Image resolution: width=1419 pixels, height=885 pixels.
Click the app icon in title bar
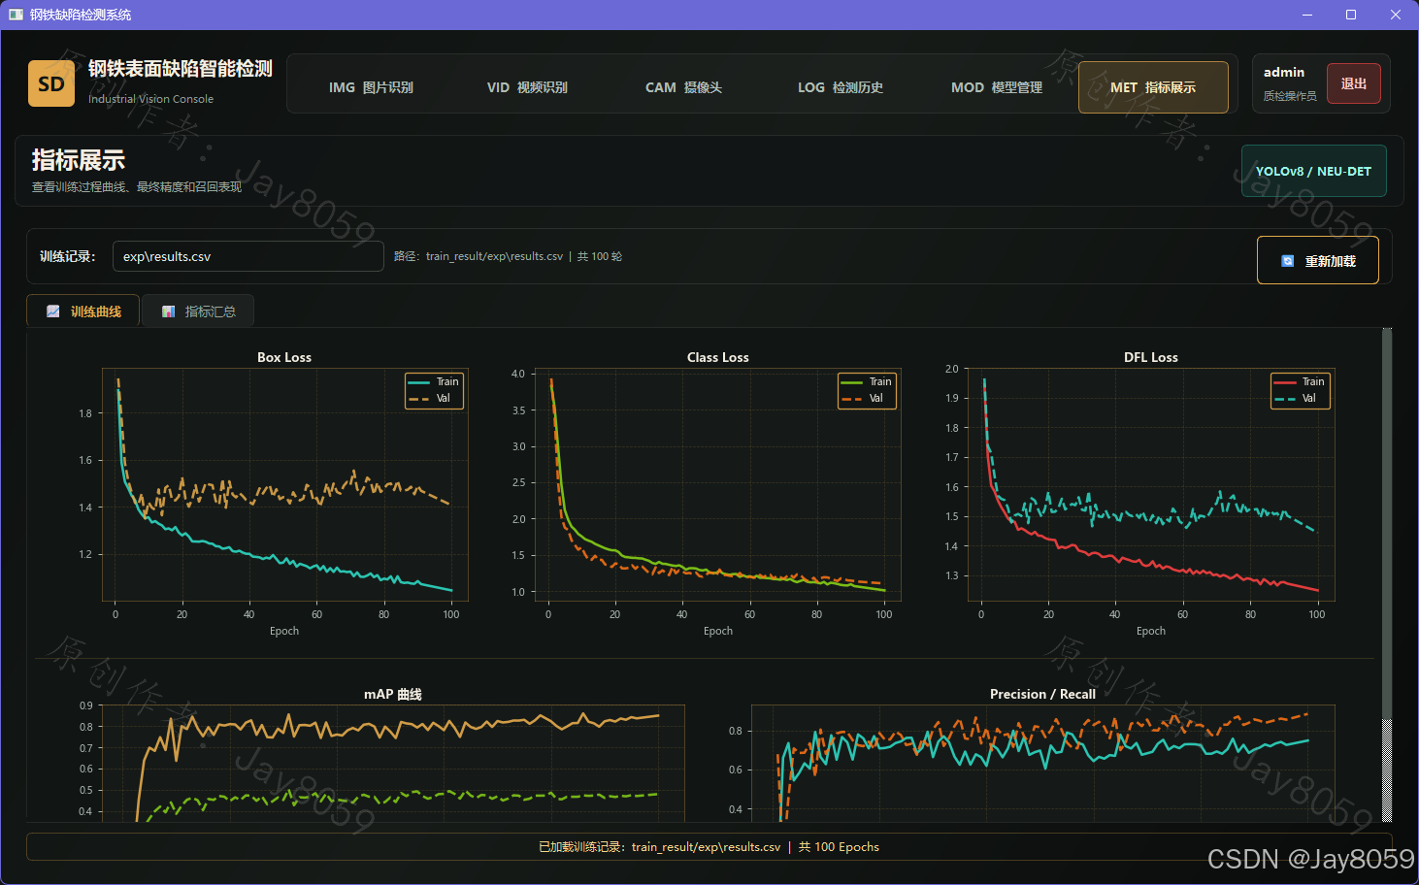[16, 15]
